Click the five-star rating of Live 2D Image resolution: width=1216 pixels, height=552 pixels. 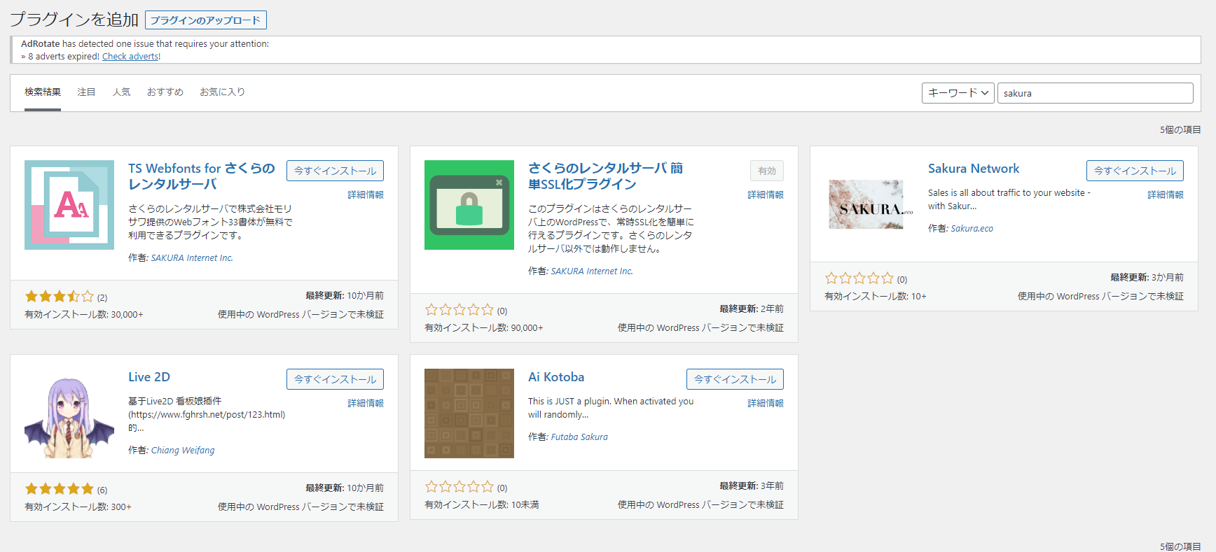click(60, 489)
